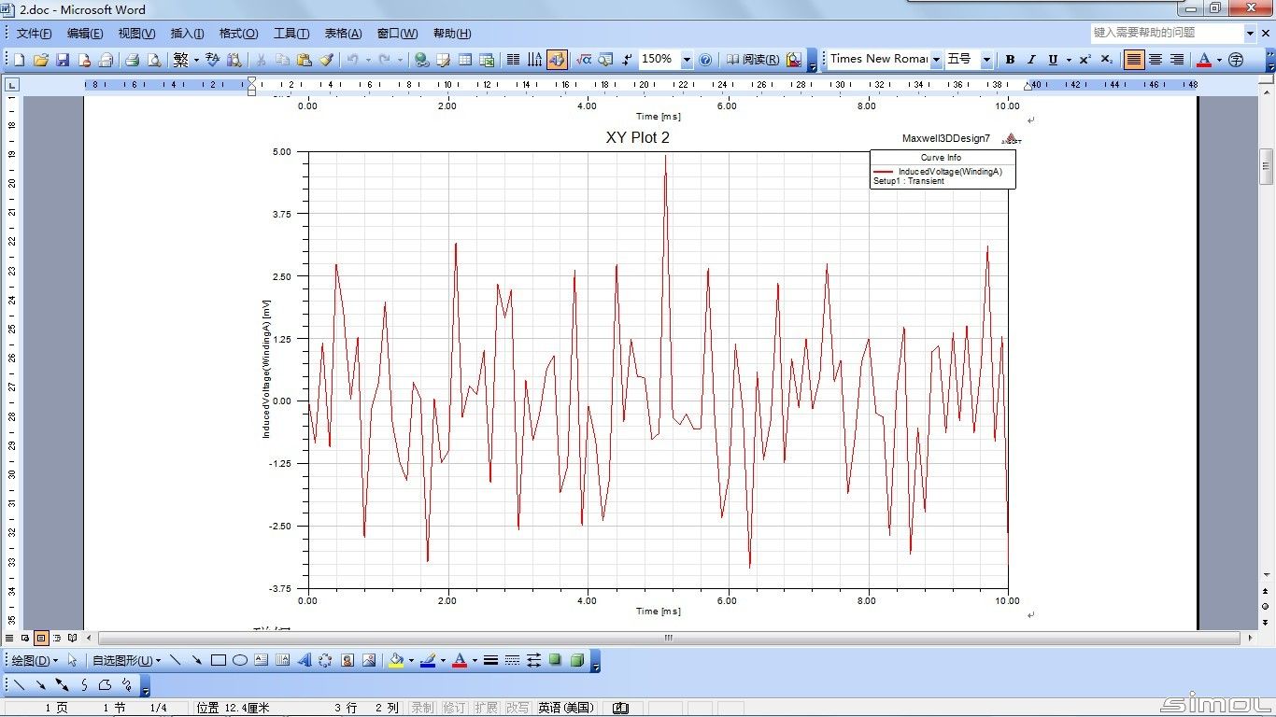Open the font size 五号 dropdown
Screen dimensions: 1276x717
tap(986, 60)
